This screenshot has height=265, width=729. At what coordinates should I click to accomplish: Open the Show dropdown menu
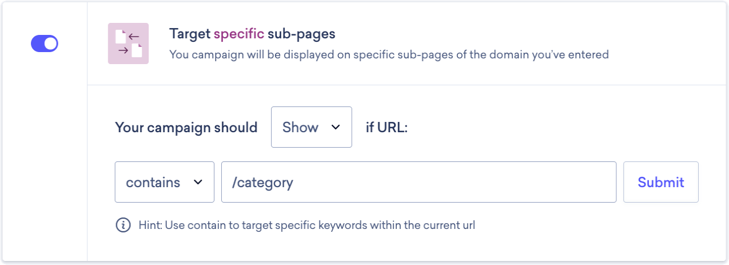[312, 127]
